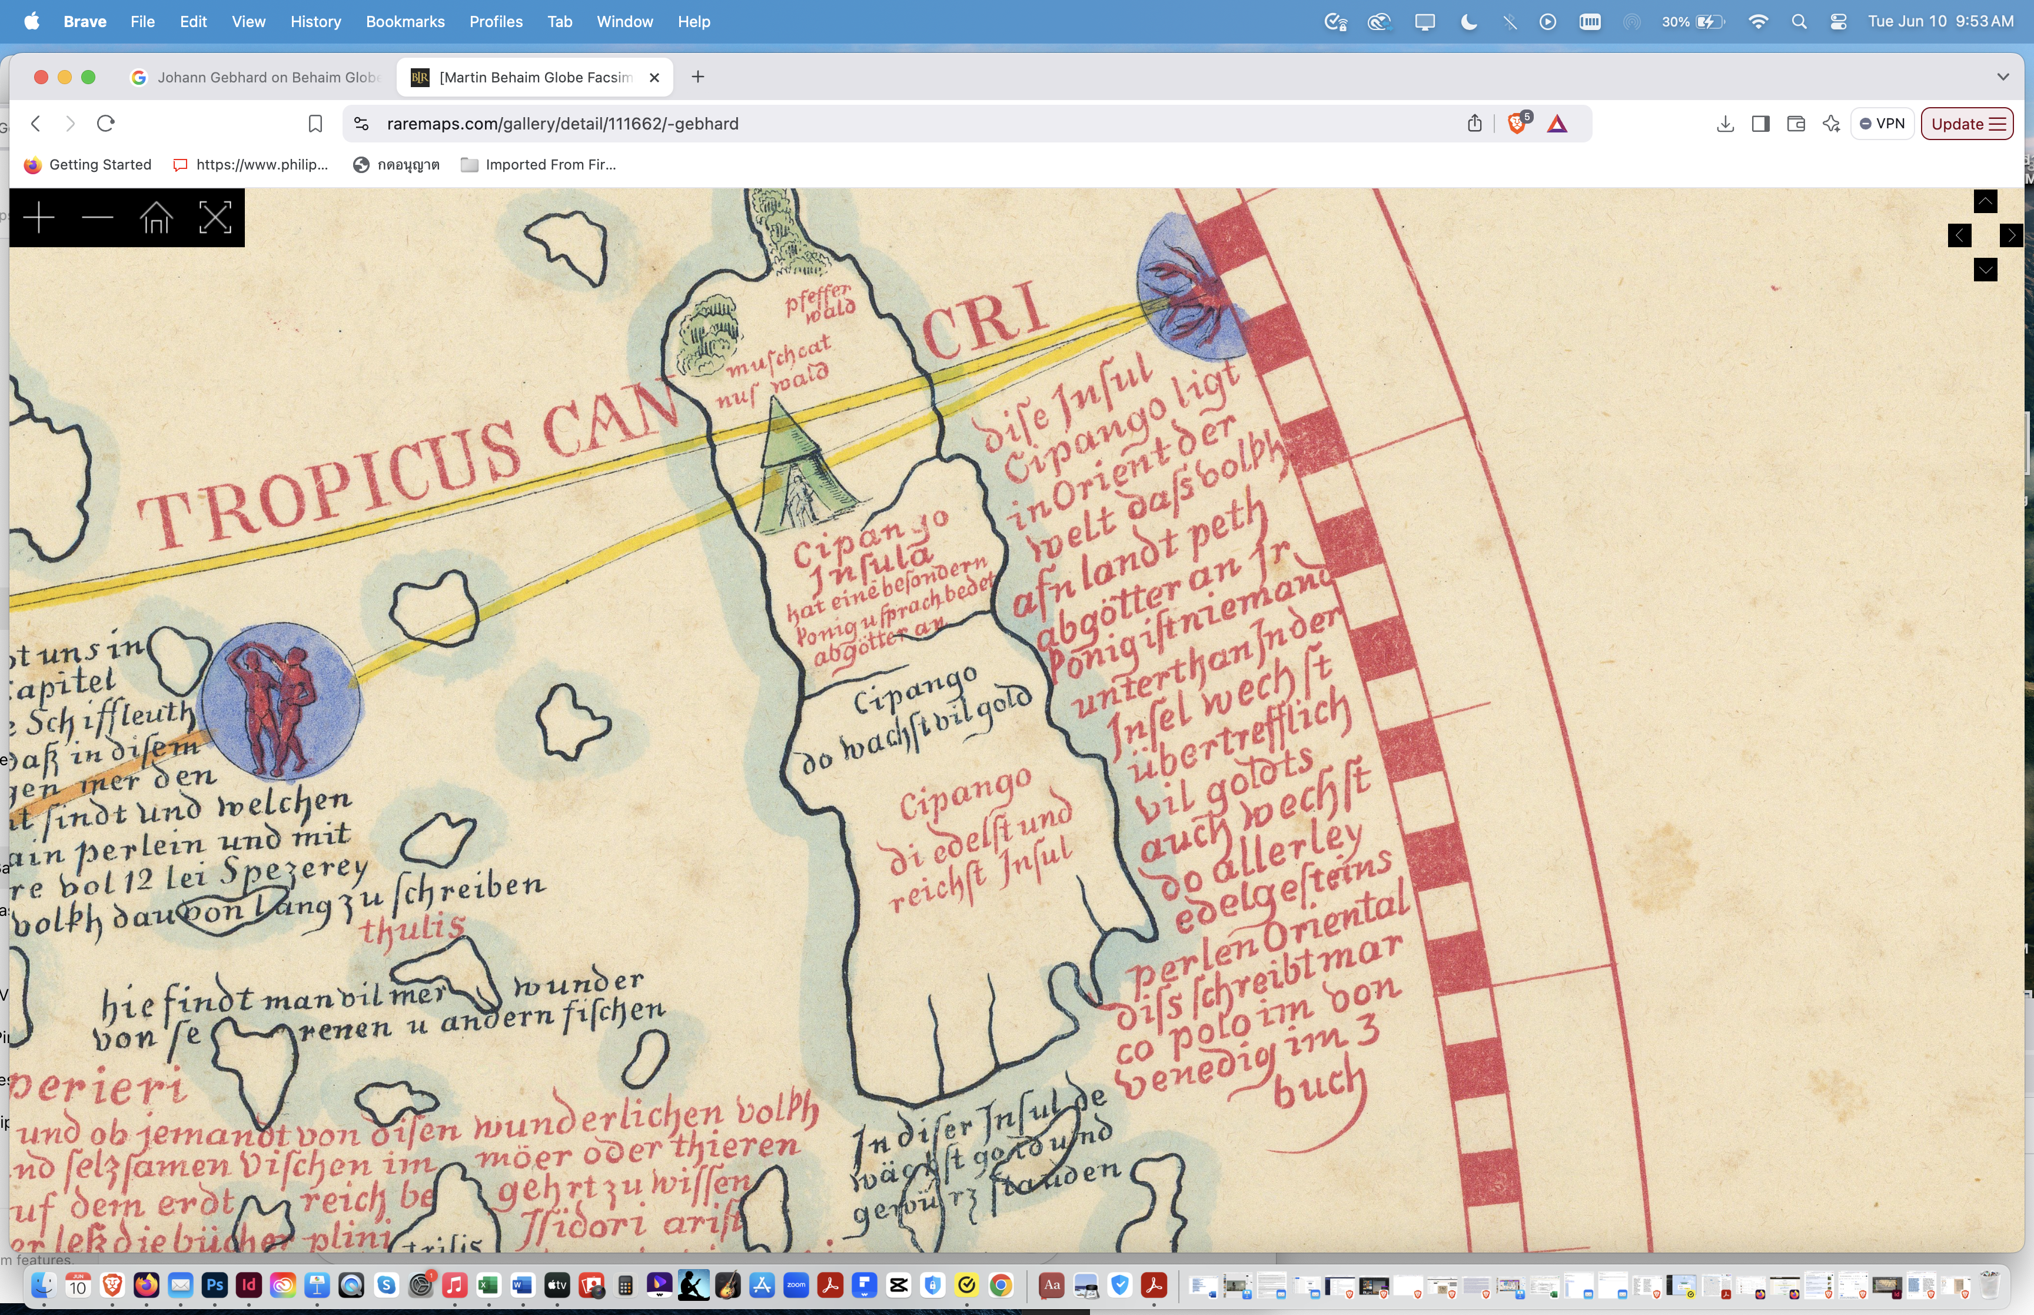Viewport: 2034px width, 1315px height.
Task: Toggle full-screen image viewer
Action: click(x=215, y=218)
